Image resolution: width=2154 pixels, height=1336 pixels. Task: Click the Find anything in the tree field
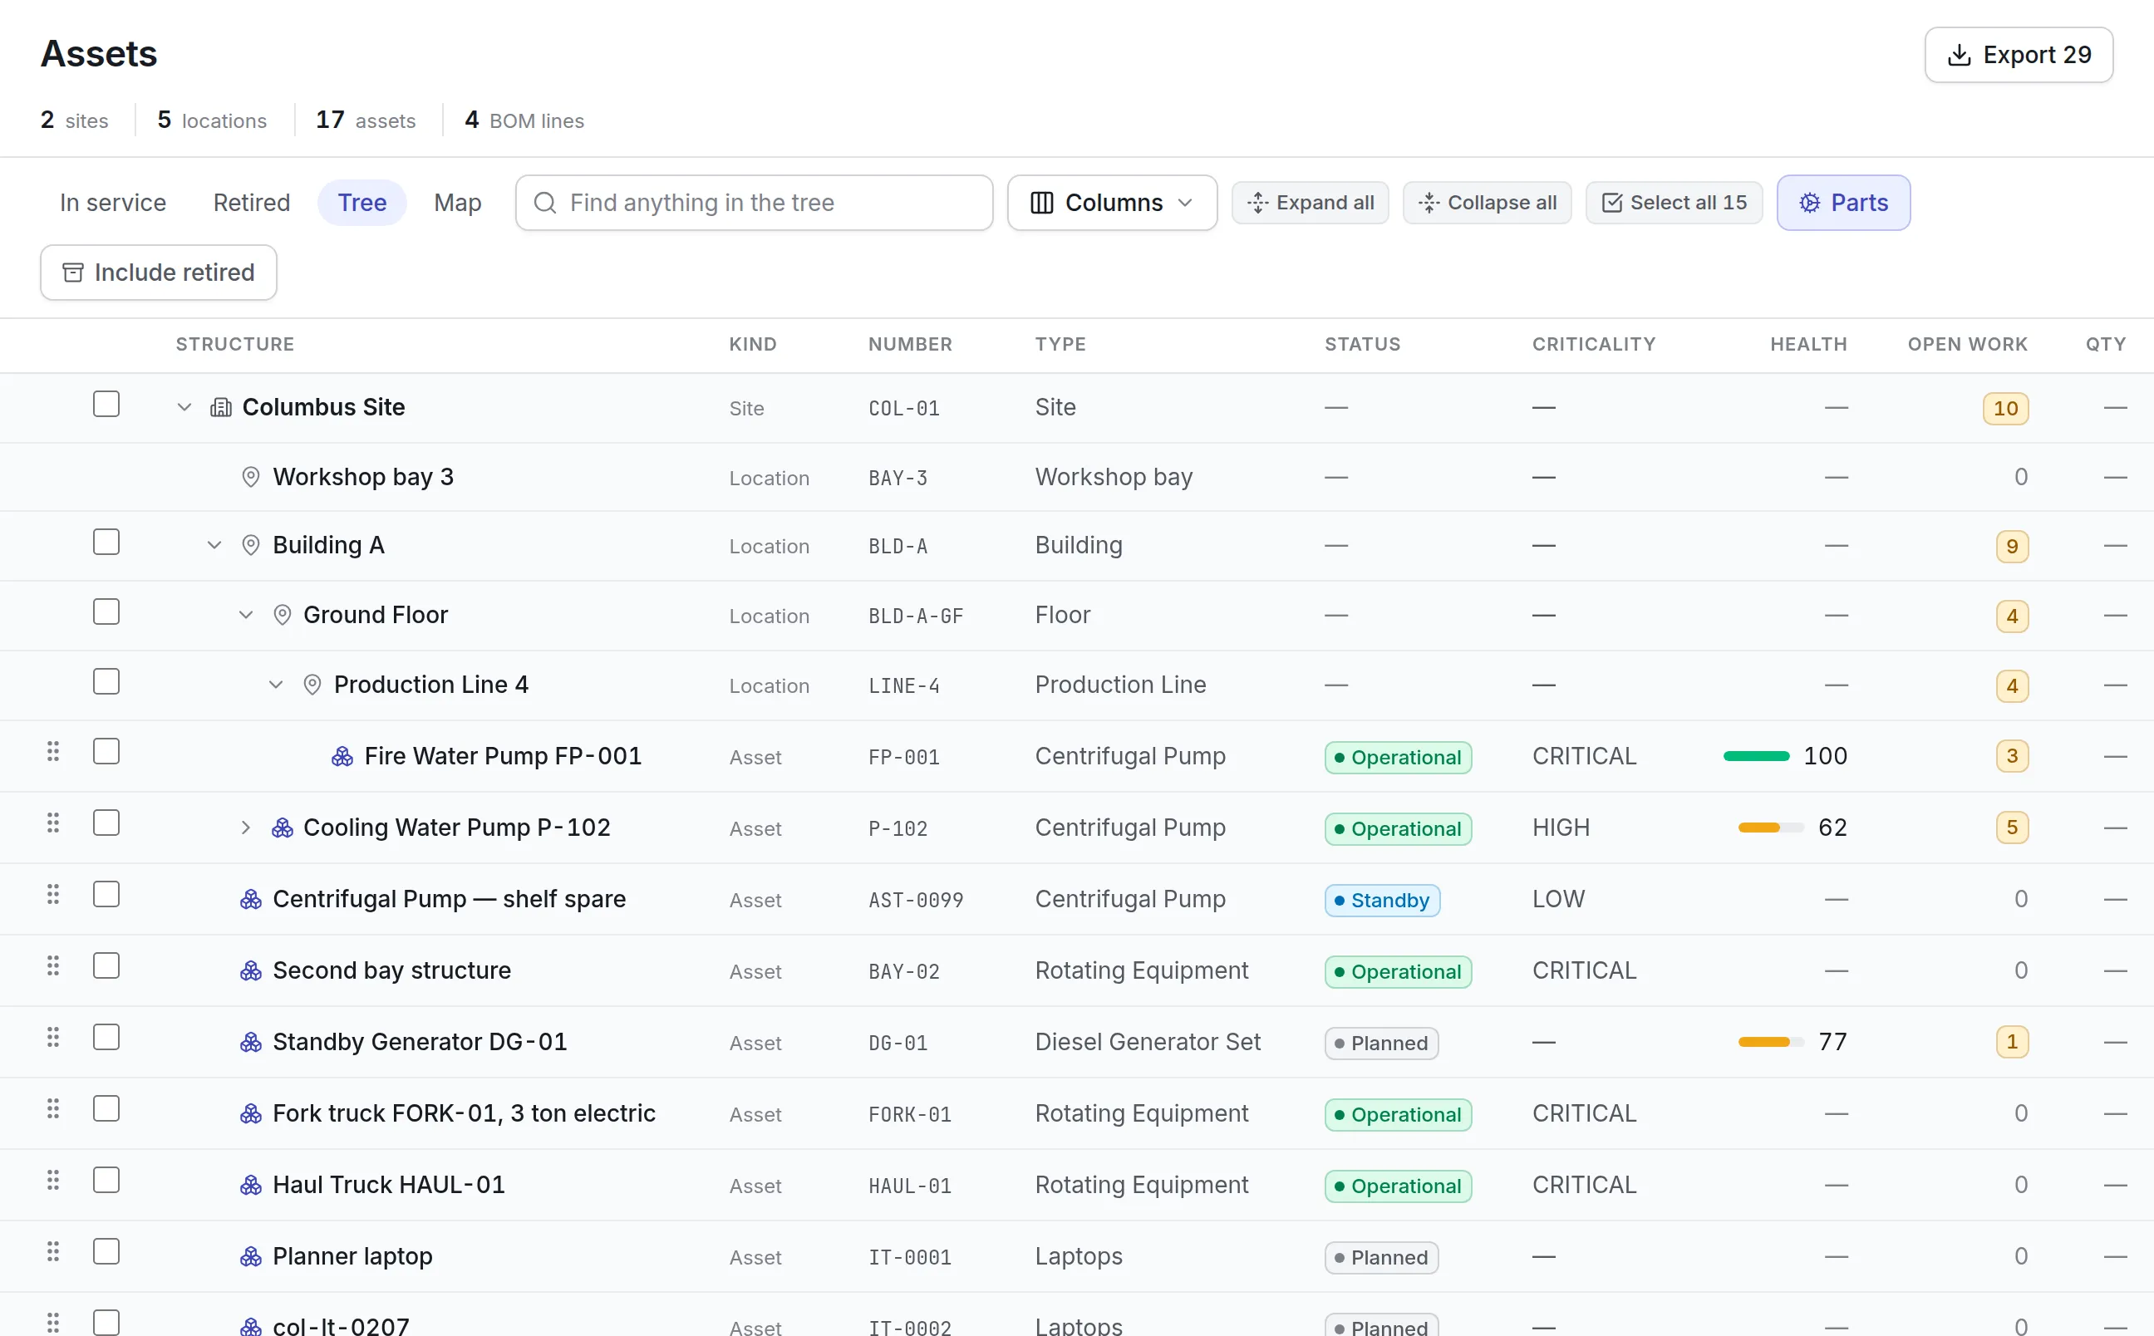755,204
